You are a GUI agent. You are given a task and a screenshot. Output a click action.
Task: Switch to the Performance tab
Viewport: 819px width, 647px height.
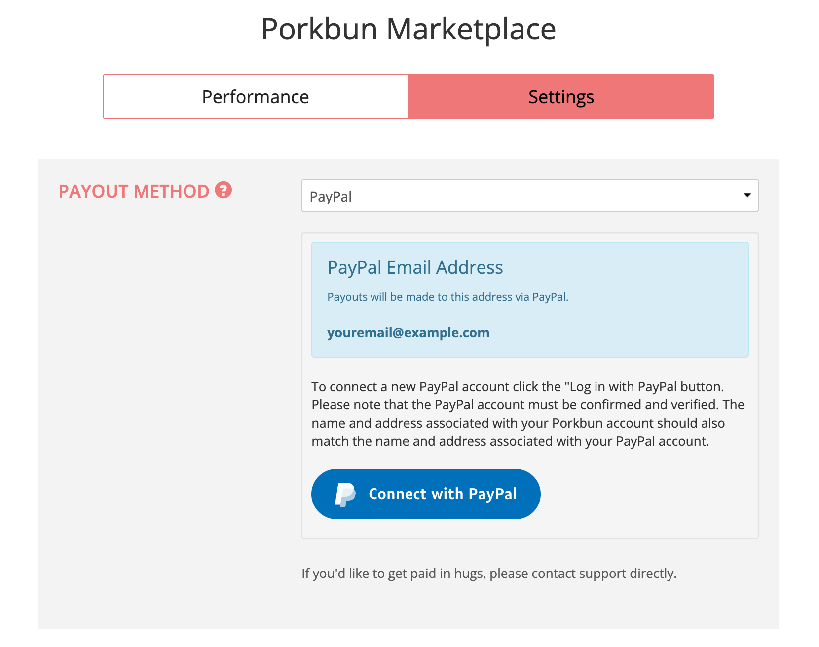(x=256, y=97)
